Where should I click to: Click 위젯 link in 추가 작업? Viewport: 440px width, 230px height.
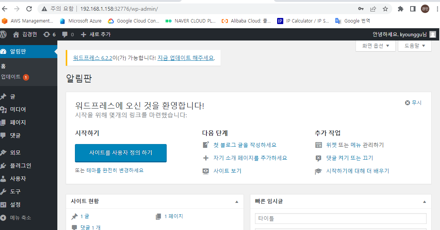coord(331,145)
